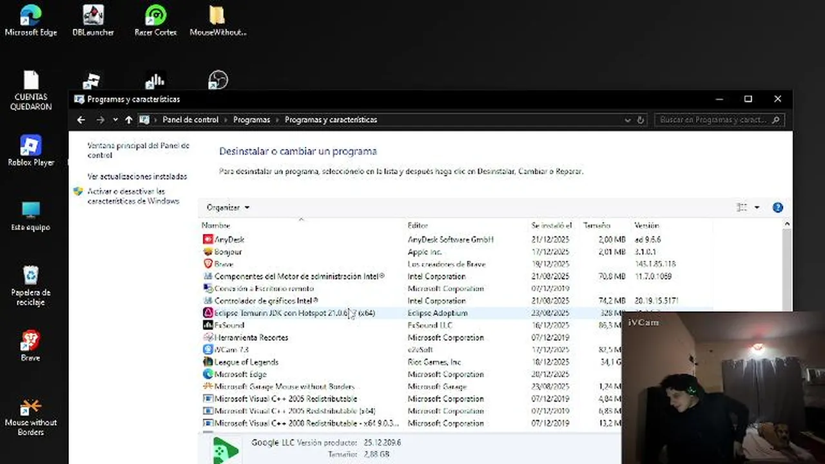
Task: Select Microsoft Garage Mouse without Borders row
Action: [x=411, y=386]
